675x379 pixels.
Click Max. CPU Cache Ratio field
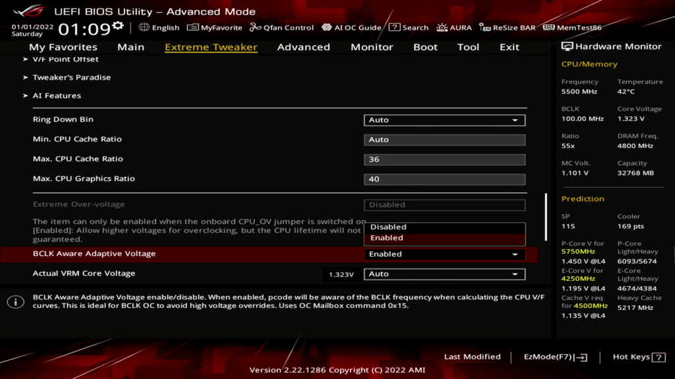pyautogui.click(x=444, y=159)
